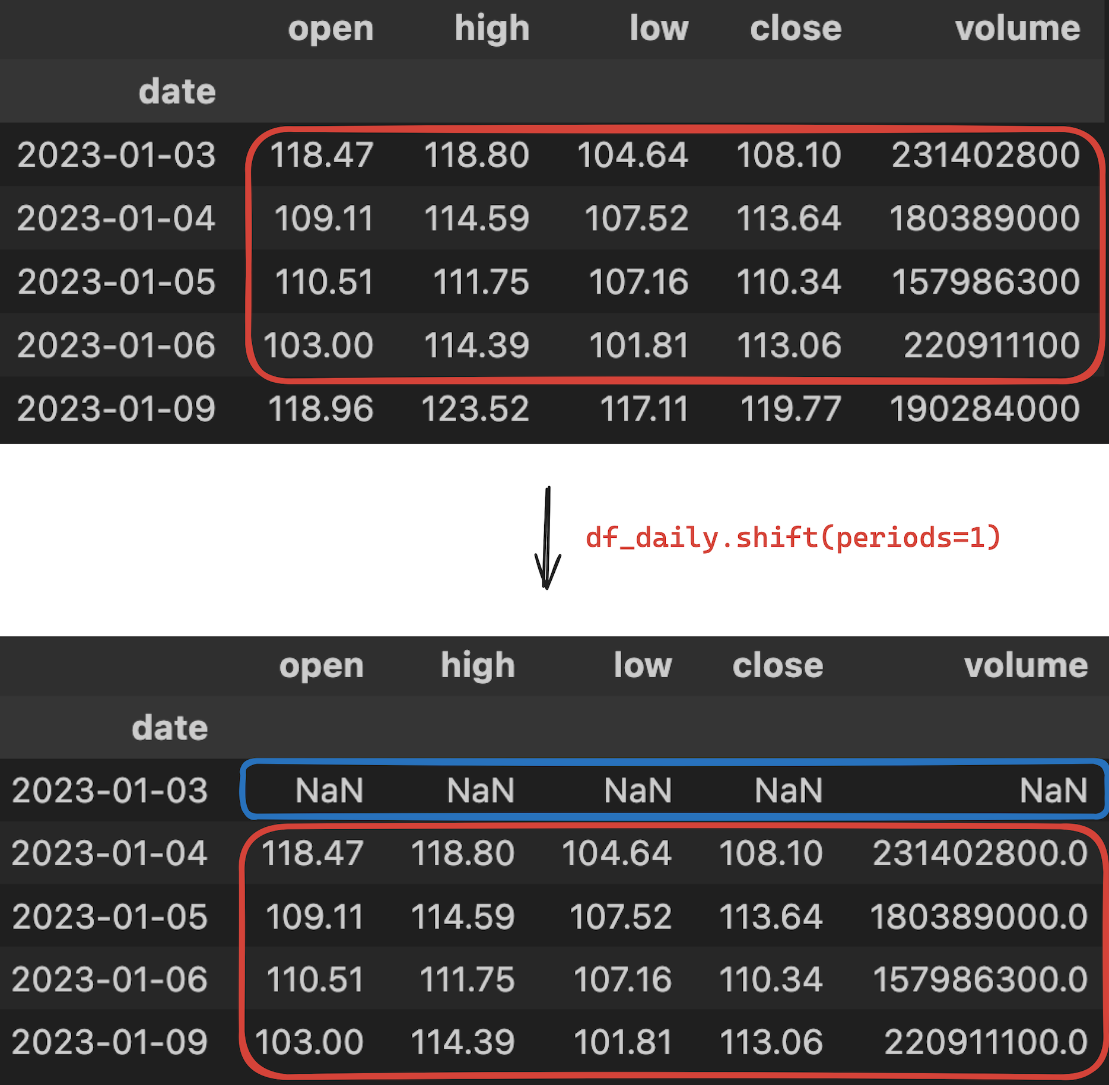
Task: Click volume value 220911100 in top table
Action: pos(992,345)
